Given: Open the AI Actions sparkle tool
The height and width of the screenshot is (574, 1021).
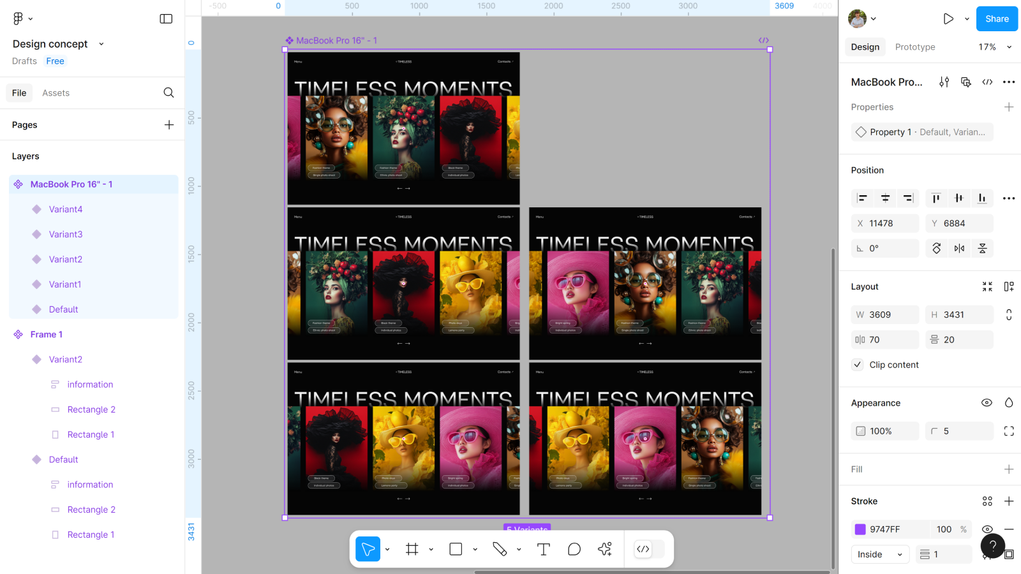Looking at the screenshot, I should click(605, 549).
